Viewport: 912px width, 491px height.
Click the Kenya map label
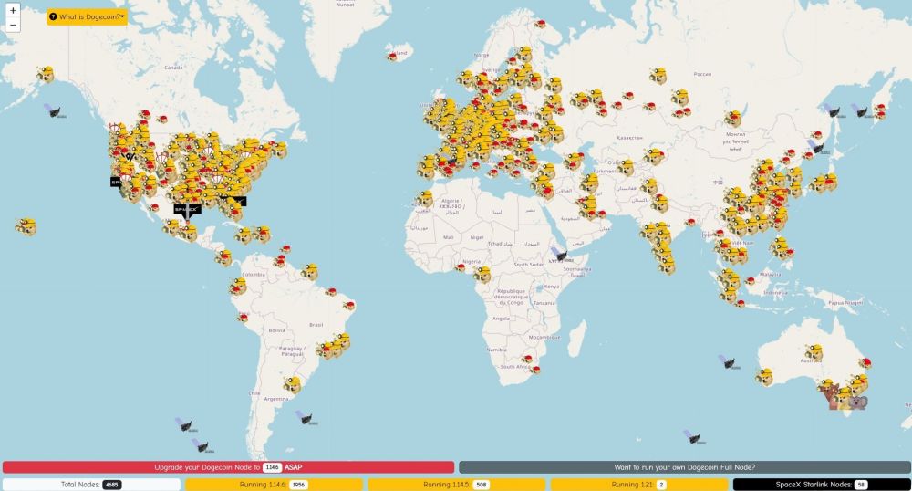552,287
